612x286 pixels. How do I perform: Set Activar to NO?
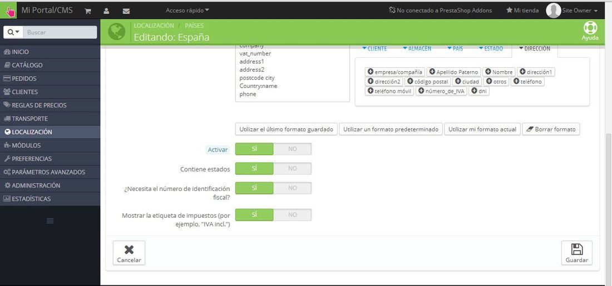(292, 149)
